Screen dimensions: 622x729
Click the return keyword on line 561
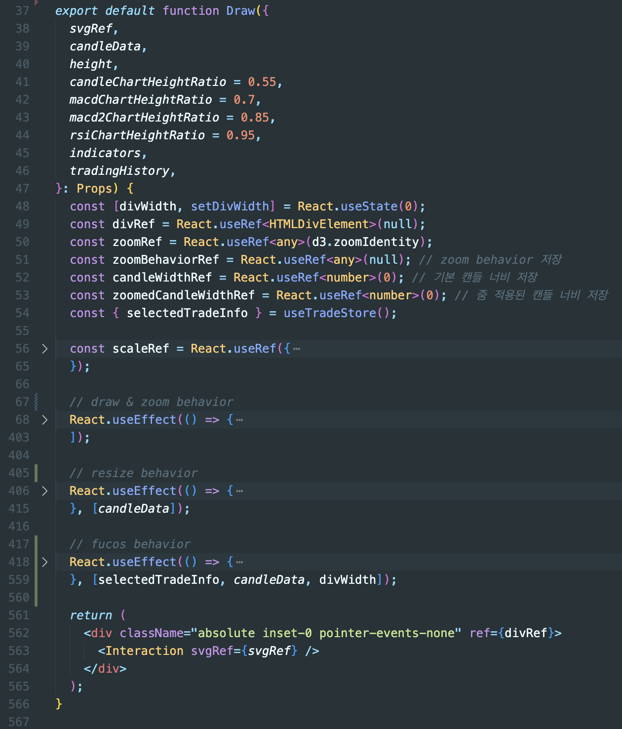(x=91, y=615)
